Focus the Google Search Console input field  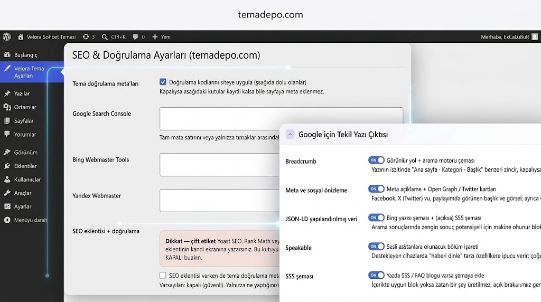tap(281, 119)
